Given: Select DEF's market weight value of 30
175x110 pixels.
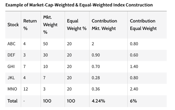Looking at the screenshot, I should click(45, 55).
